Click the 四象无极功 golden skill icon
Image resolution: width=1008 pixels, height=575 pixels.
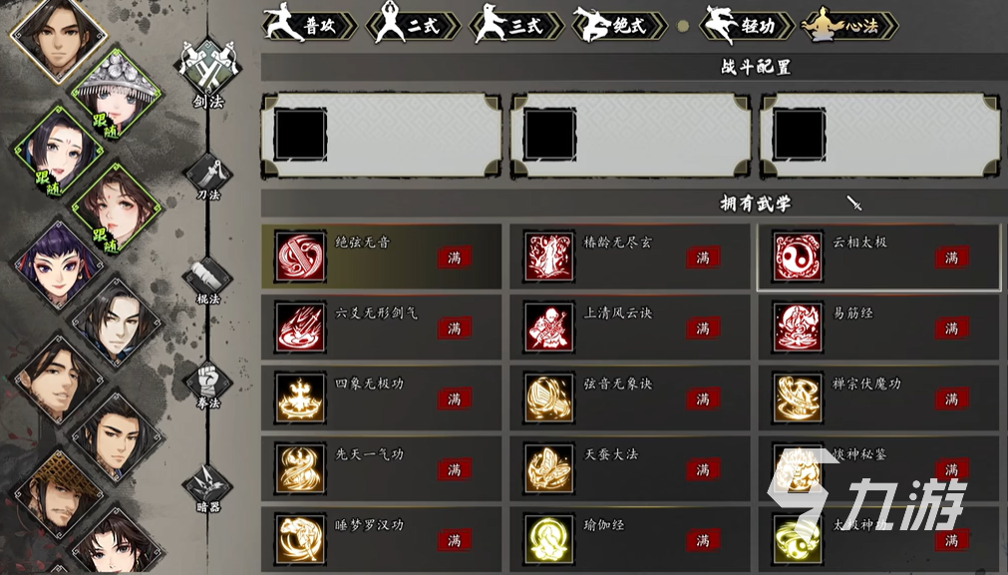click(300, 399)
